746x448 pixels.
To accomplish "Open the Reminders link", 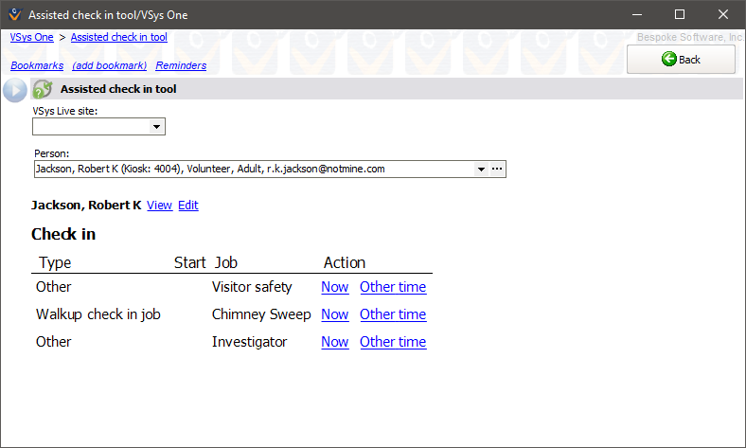I will [181, 65].
